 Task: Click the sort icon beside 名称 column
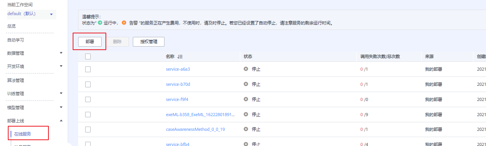tap(180, 57)
